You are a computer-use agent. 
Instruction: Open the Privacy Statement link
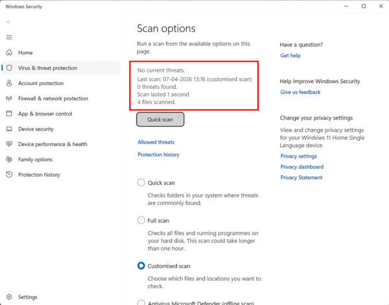pyautogui.click(x=301, y=178)
